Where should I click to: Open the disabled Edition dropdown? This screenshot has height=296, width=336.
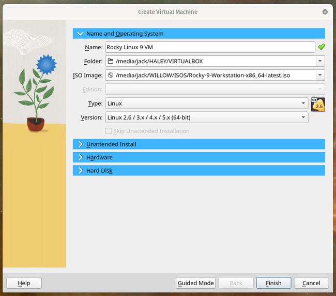point(215,89)
